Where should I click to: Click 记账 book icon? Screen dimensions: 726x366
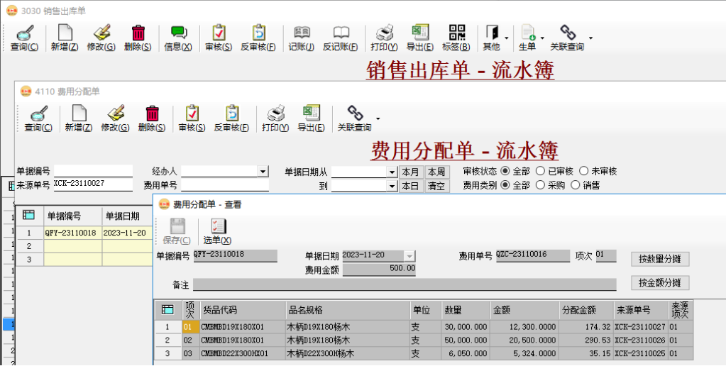(x=302, y=33)
